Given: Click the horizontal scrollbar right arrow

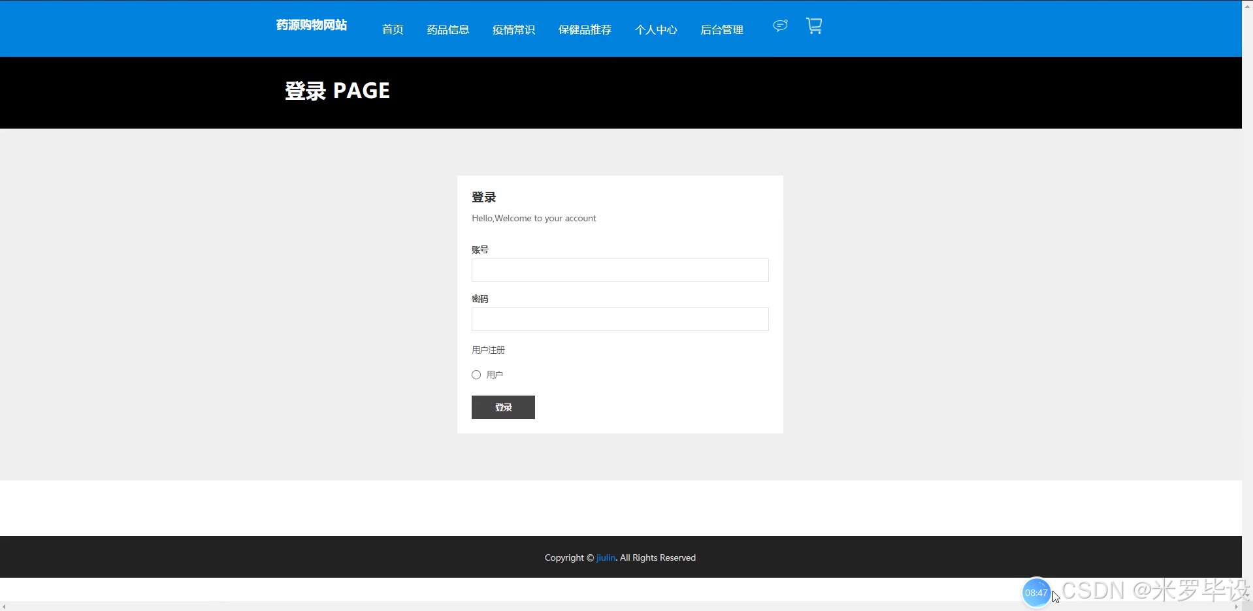Looking at the screenshot, I should (1237, 606).
